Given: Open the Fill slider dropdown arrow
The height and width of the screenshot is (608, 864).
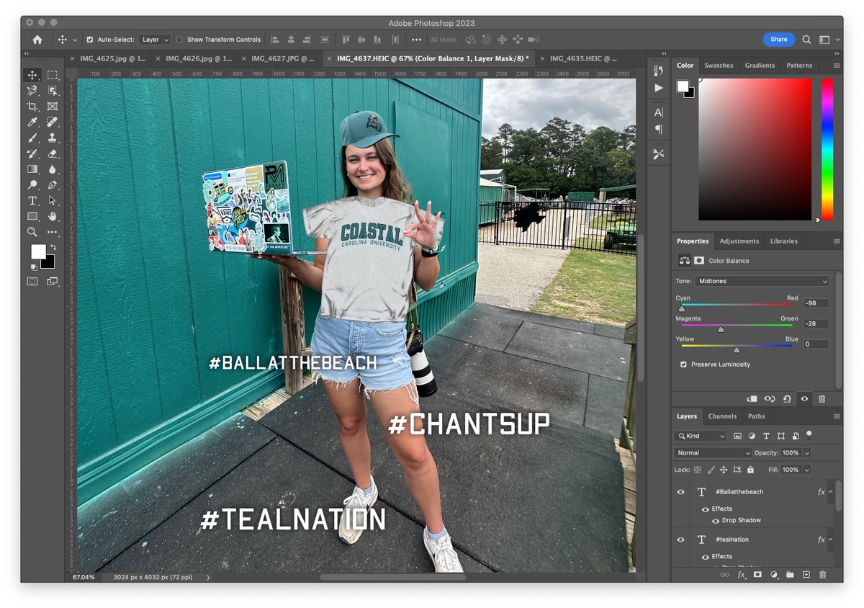Looking at the screenshot, I should 806,470.
